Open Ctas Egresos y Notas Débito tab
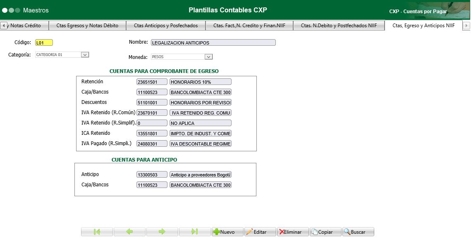This screenshot has height=242, width=471. pyautogui.click(x=87, y=26)
